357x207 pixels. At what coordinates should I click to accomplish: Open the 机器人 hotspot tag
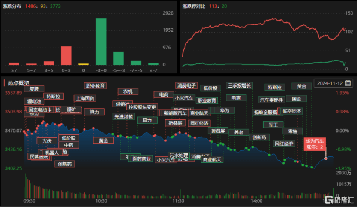click(52, 152)
